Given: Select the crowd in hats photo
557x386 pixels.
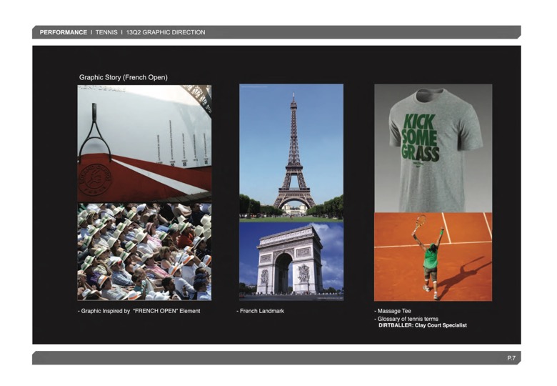Looking at the screenshot, I should coord(144,251).
